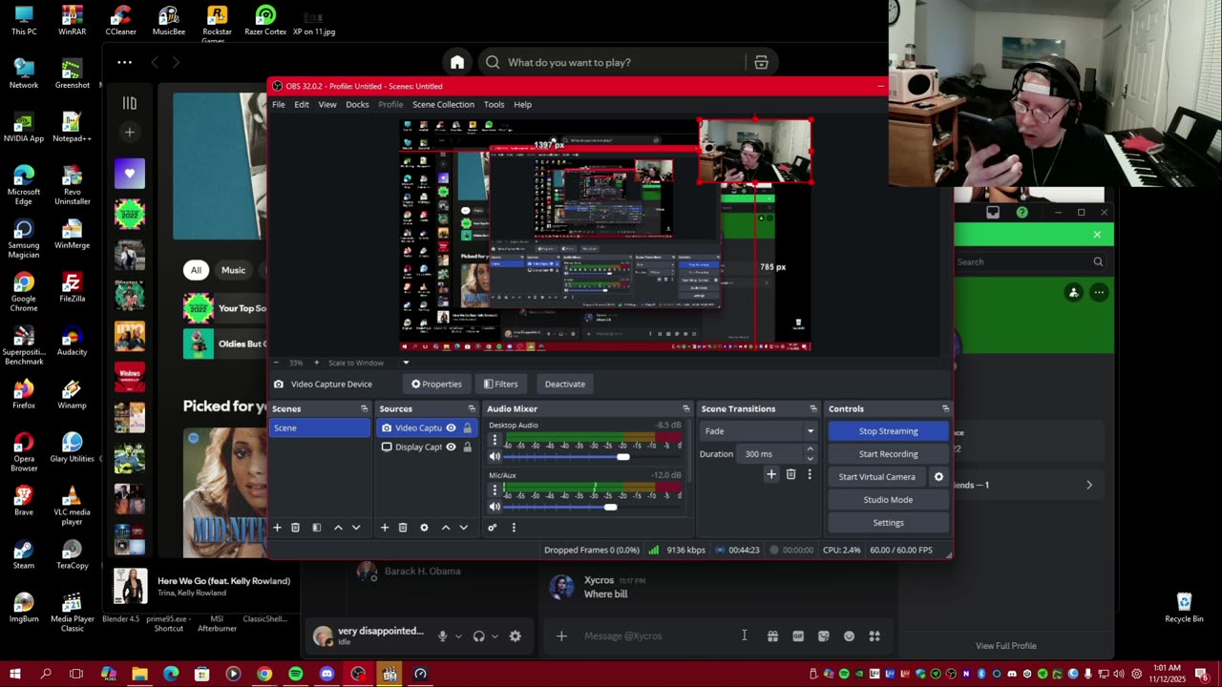
Task: Deafen Discord with the headphones icon
Action: 478,636
